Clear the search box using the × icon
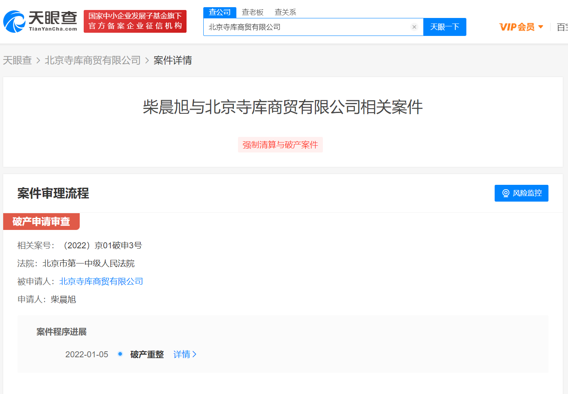 click(x=414, y=27)
